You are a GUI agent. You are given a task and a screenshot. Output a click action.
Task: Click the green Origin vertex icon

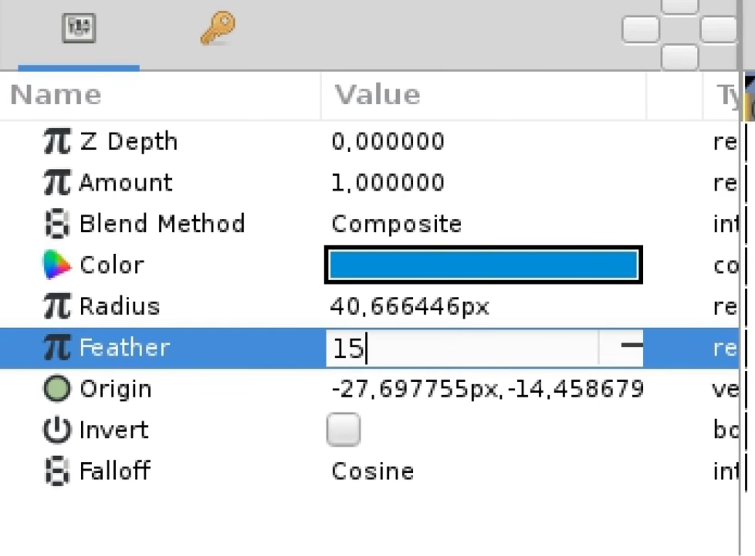57,388
